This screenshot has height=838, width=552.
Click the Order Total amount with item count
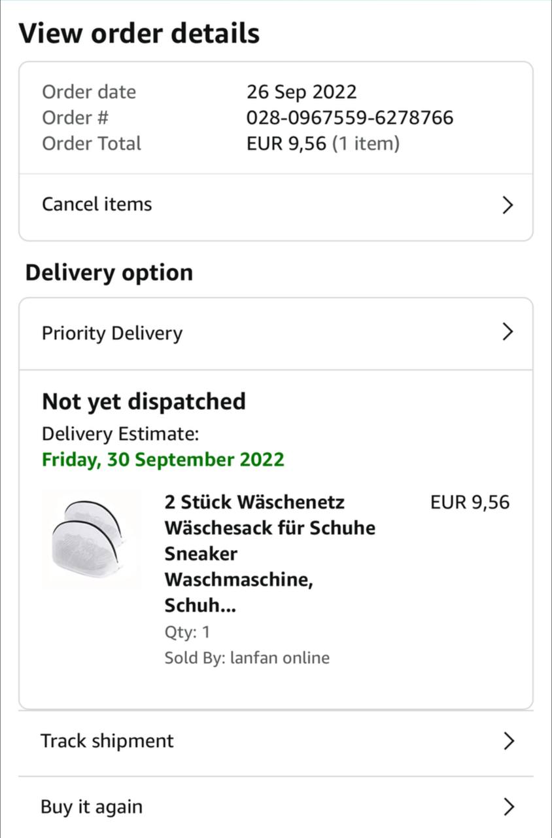point(322,144)
